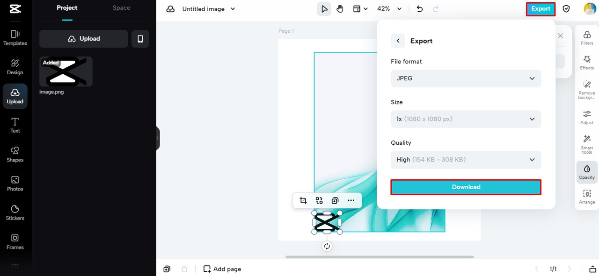Open the Arrange panel
Screen dimensions: 599x276
(587, 197)
